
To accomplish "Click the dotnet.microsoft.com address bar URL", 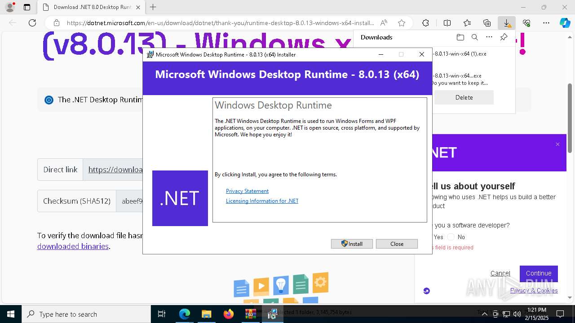I will click(x=220, y=23).
